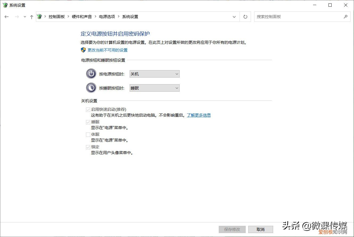
Task: Toggle the 启用快速启动(推荐) checkbox
Action: click(x=88, y=109)
